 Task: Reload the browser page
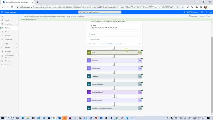[12, 7]
